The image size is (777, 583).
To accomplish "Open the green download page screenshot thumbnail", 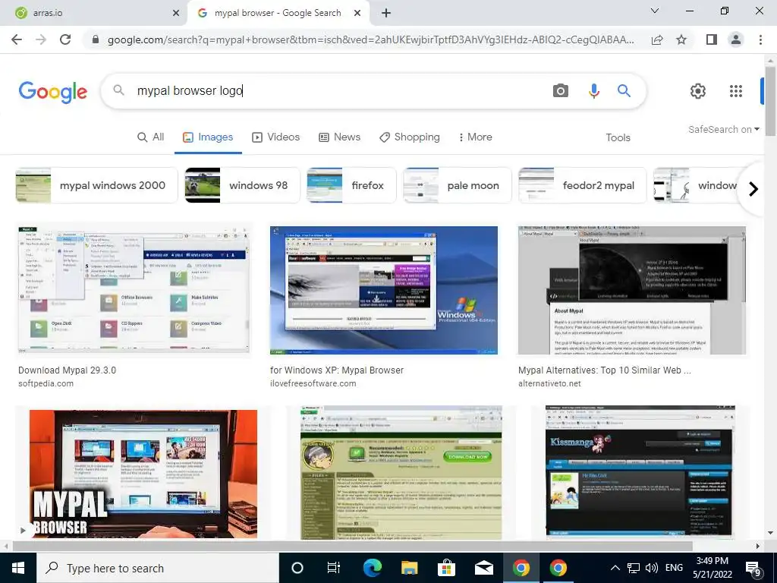I will (x=401, y=472).
